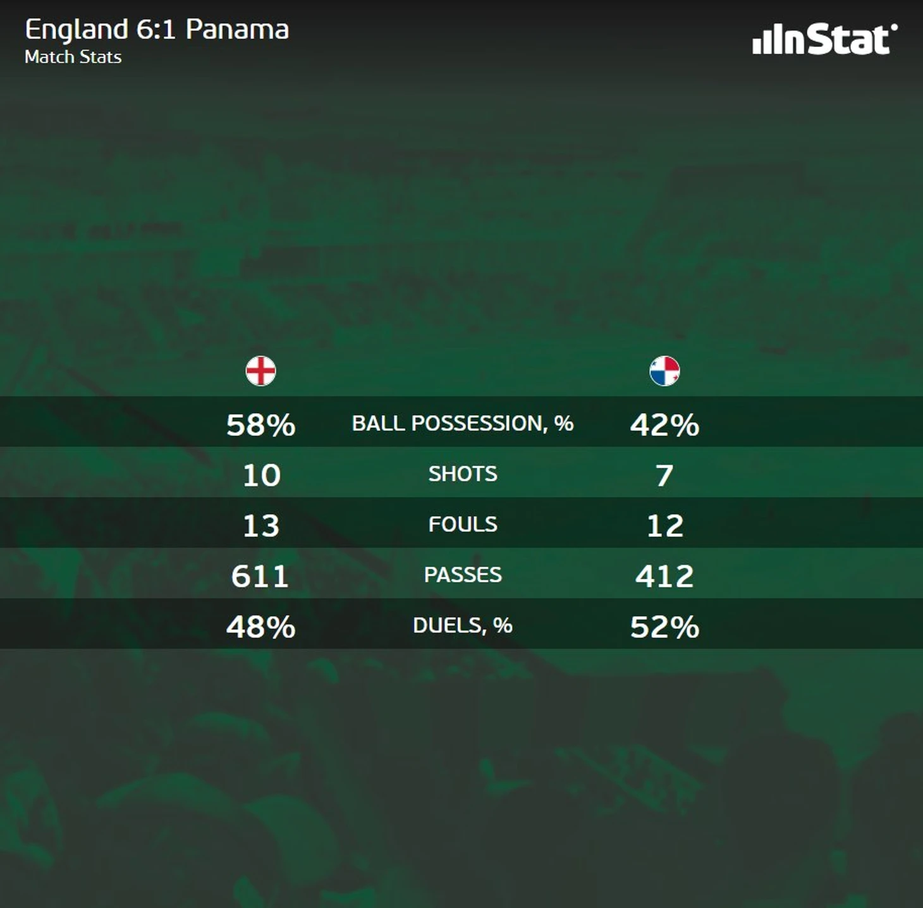Select the England 6:1 Panama title

157,30
